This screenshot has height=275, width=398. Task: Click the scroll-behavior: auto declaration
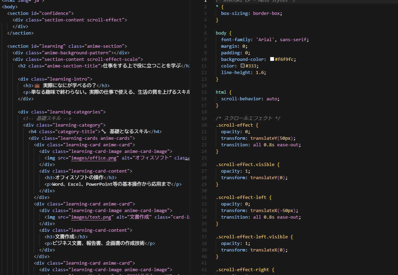pos(250,99)
